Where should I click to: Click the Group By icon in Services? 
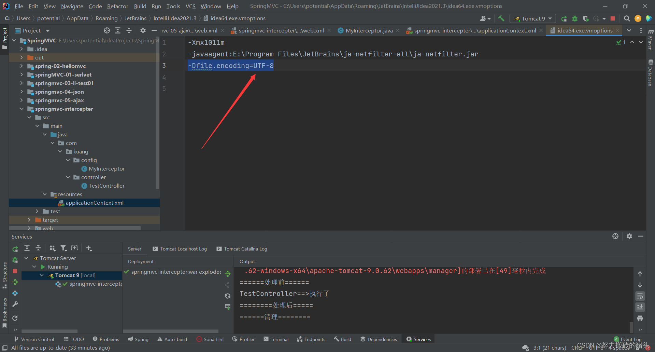[52, 248]
